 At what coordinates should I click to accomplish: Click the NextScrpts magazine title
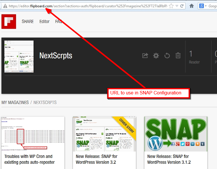(56, 56)
